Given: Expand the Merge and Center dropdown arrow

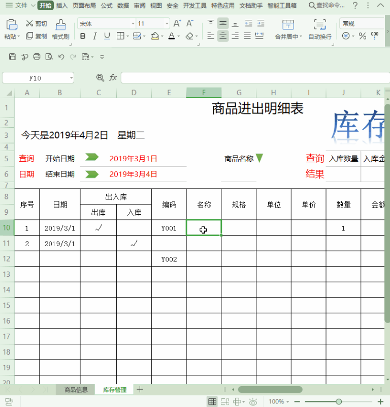Looking at the screenshot, I should click(x=301, y=37).
